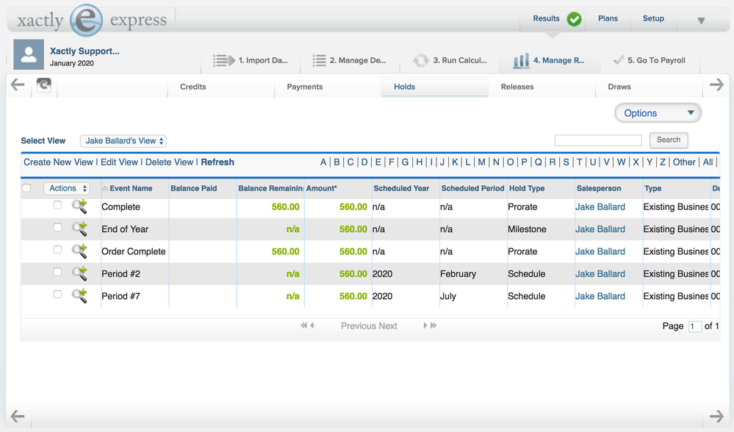Click the green Results checkmark icon
The width and height of the screenshot is (734, 432).
click(575, 19)
